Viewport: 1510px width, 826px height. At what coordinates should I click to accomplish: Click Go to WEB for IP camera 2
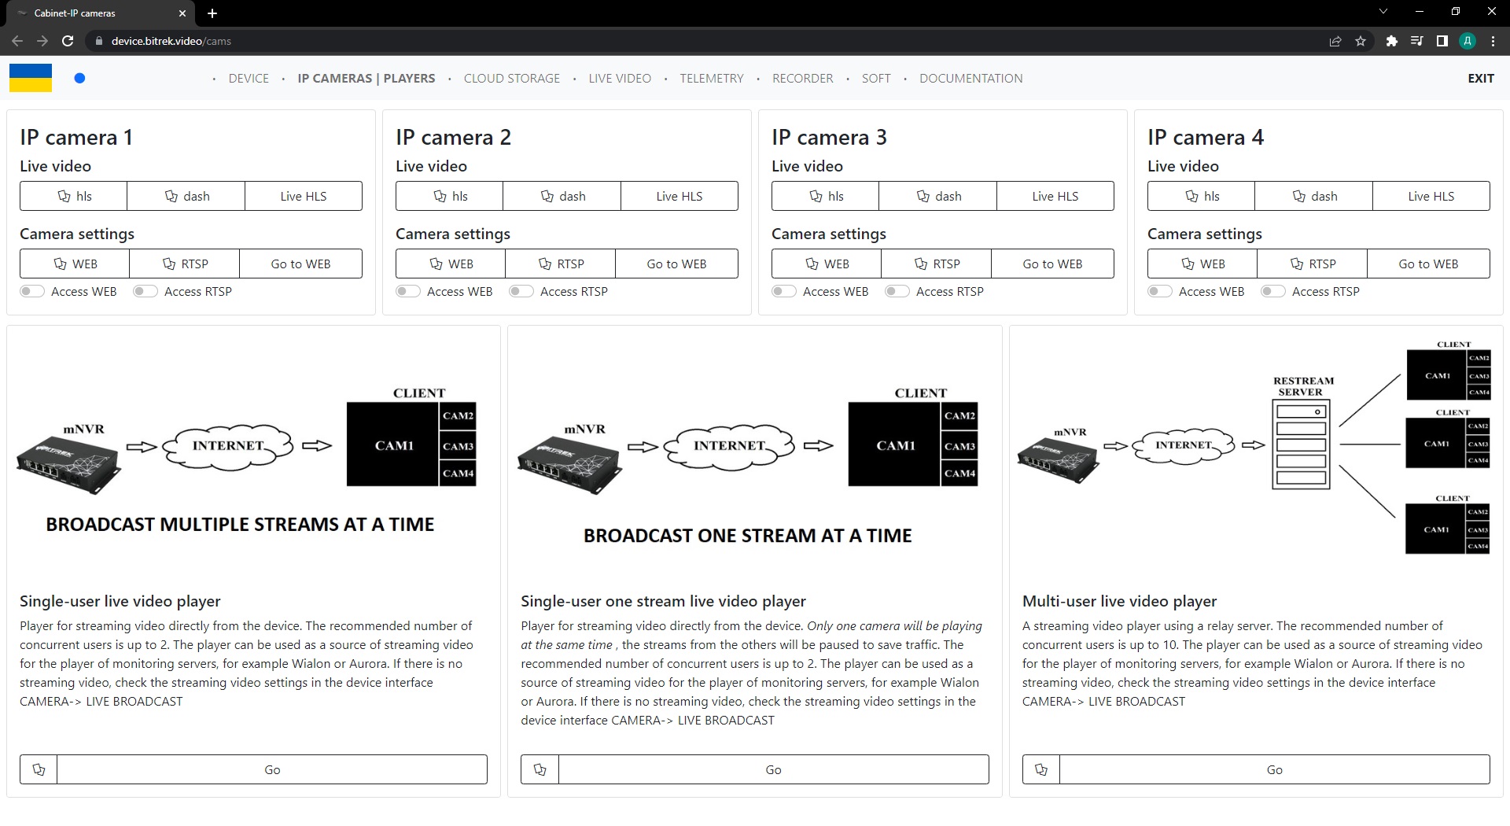[676, 264]
